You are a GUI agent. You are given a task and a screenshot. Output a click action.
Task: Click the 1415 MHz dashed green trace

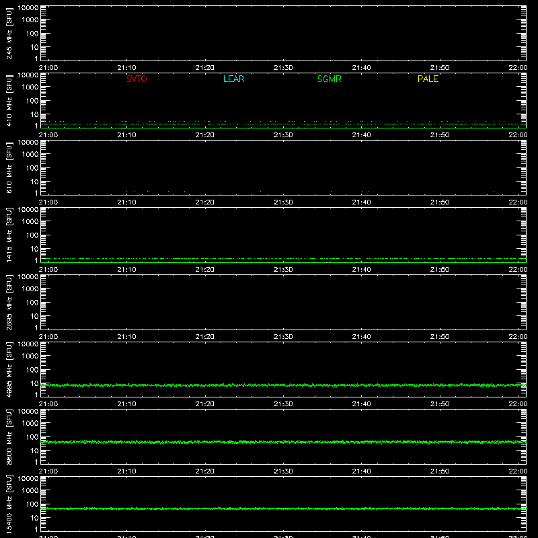pos(283,258)
